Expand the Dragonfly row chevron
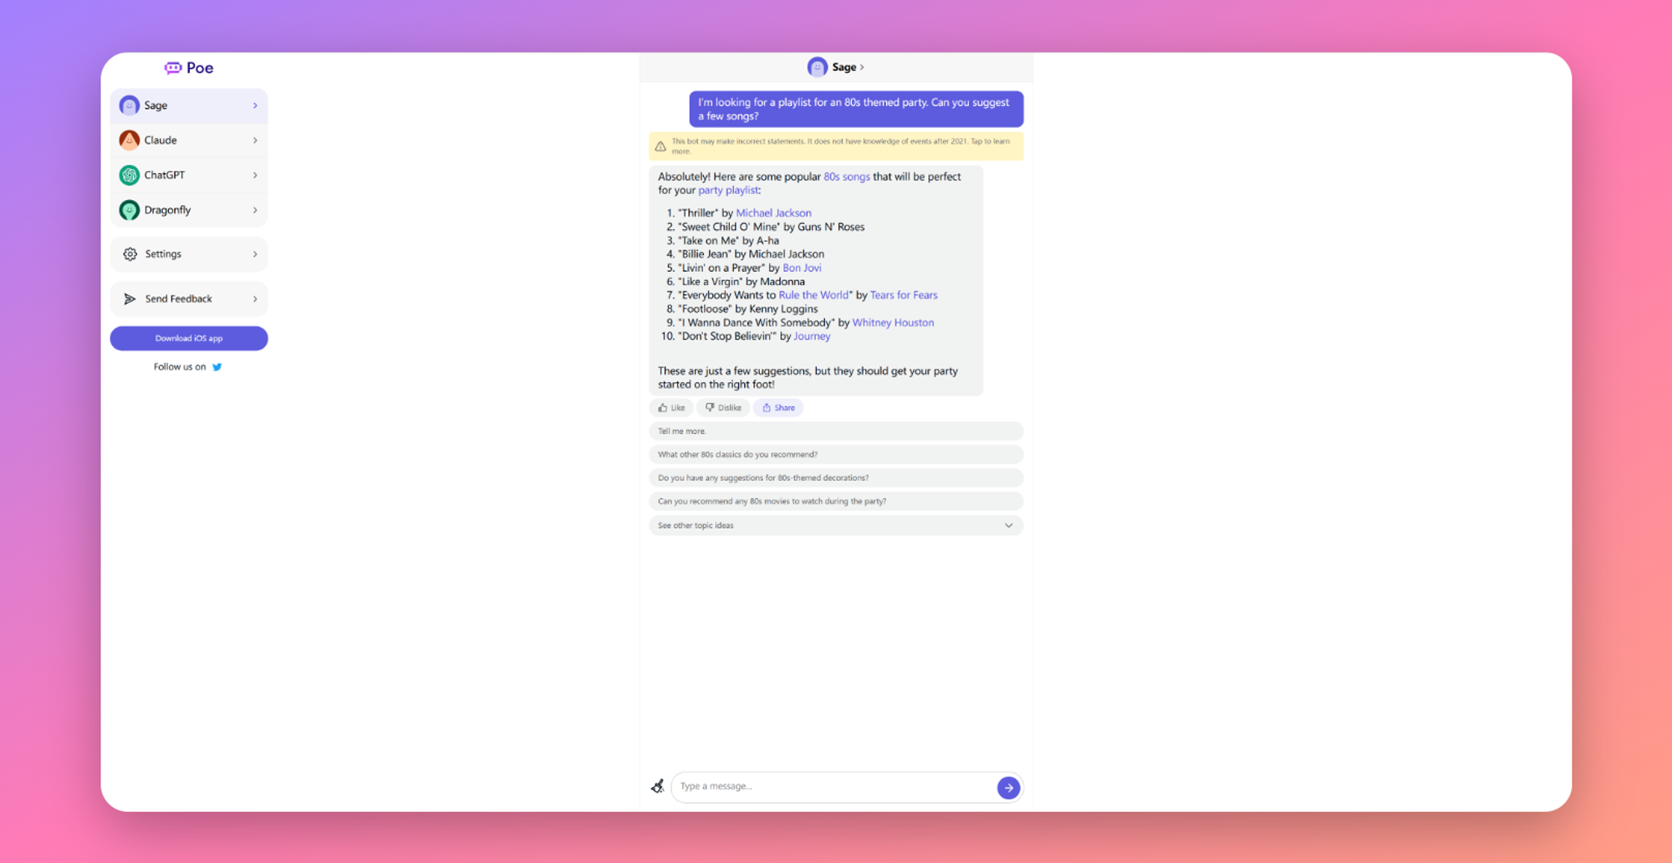The width and height of the screenshot is (1672, 863). point(255,210)
